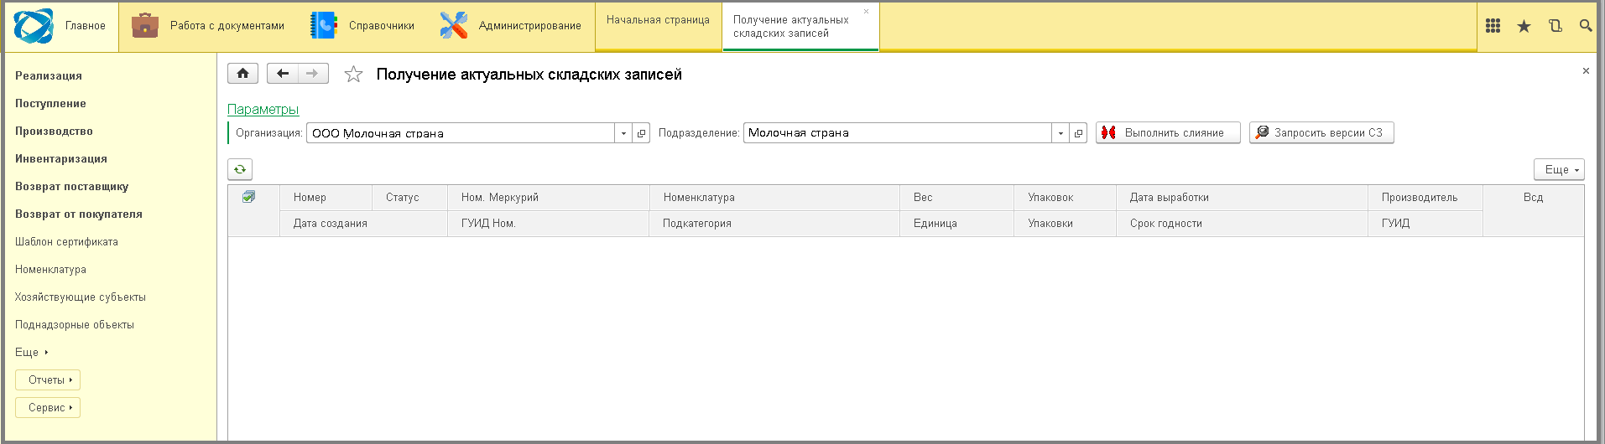Expand the Подразделение dropdown arrow

1060,133
